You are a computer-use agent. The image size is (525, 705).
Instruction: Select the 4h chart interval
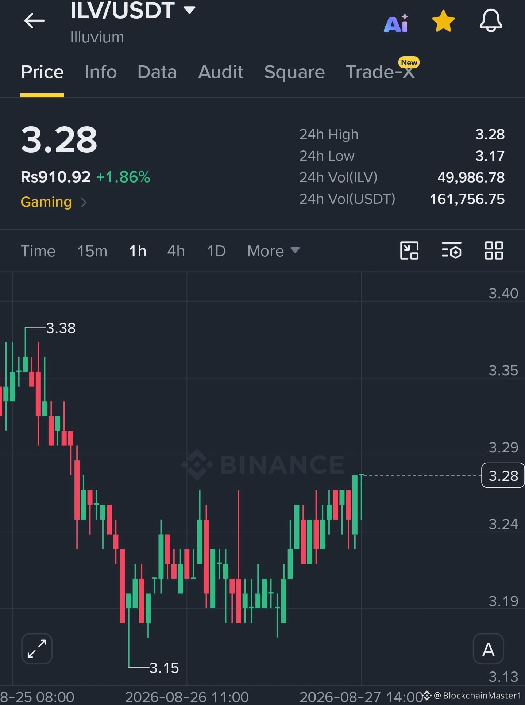176,251
